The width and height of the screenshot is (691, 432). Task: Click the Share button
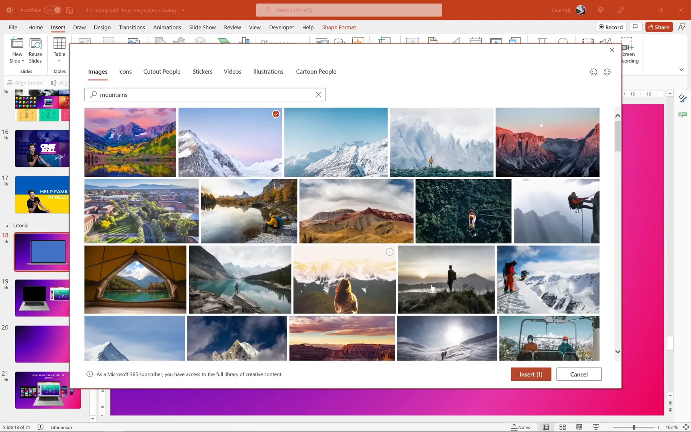659,27
